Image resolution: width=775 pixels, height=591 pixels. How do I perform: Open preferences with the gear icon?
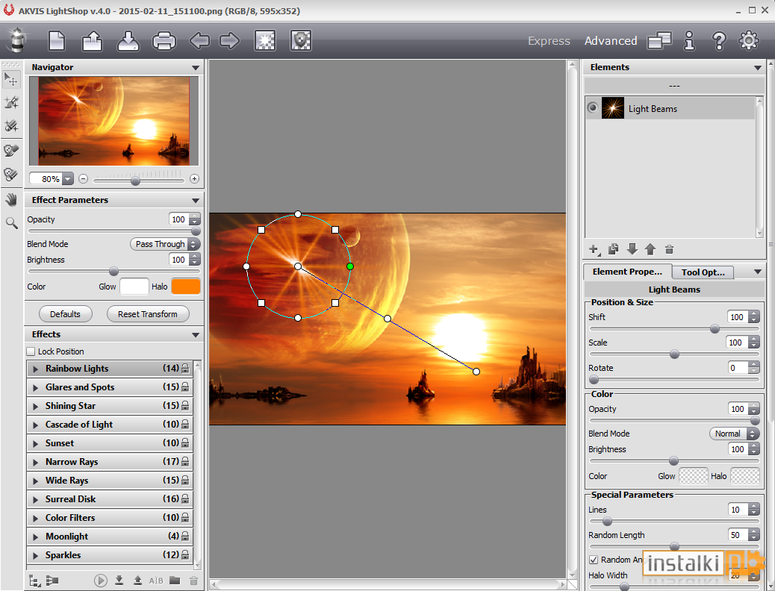(748, 40)
